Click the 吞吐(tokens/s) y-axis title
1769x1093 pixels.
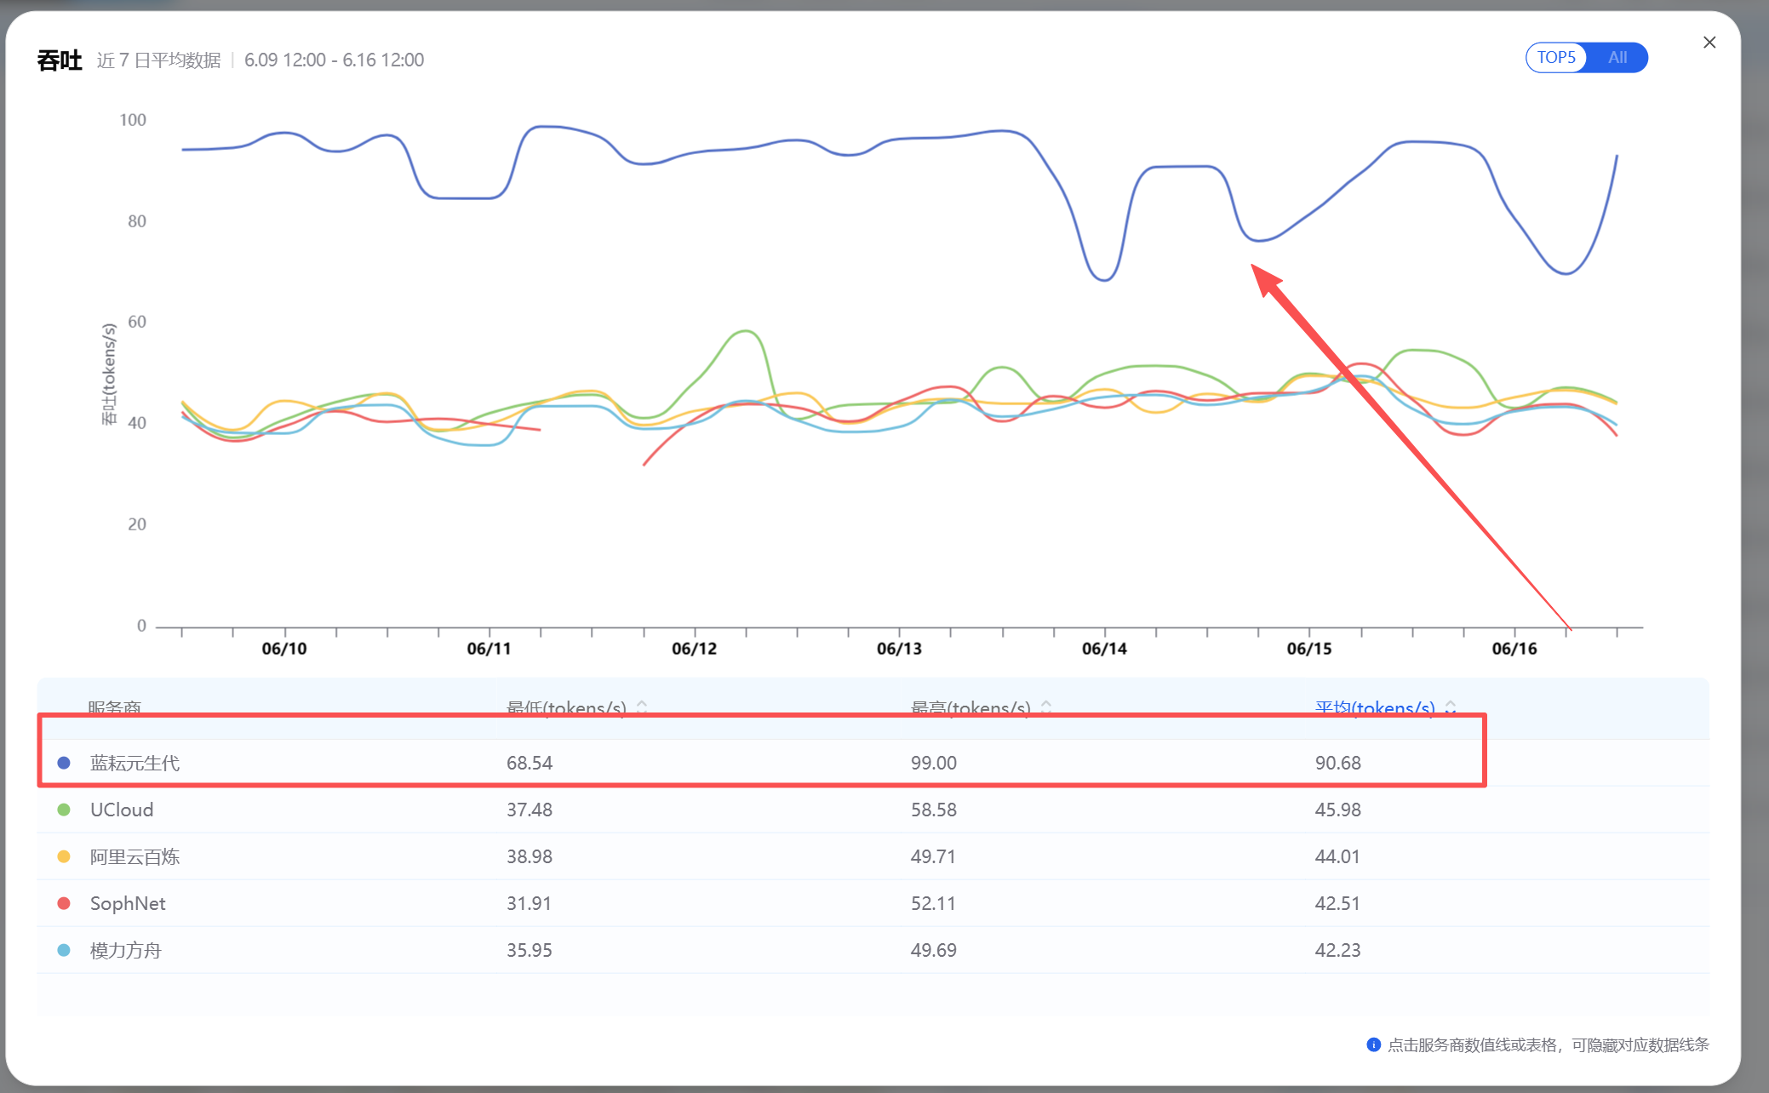coord(109,374)
